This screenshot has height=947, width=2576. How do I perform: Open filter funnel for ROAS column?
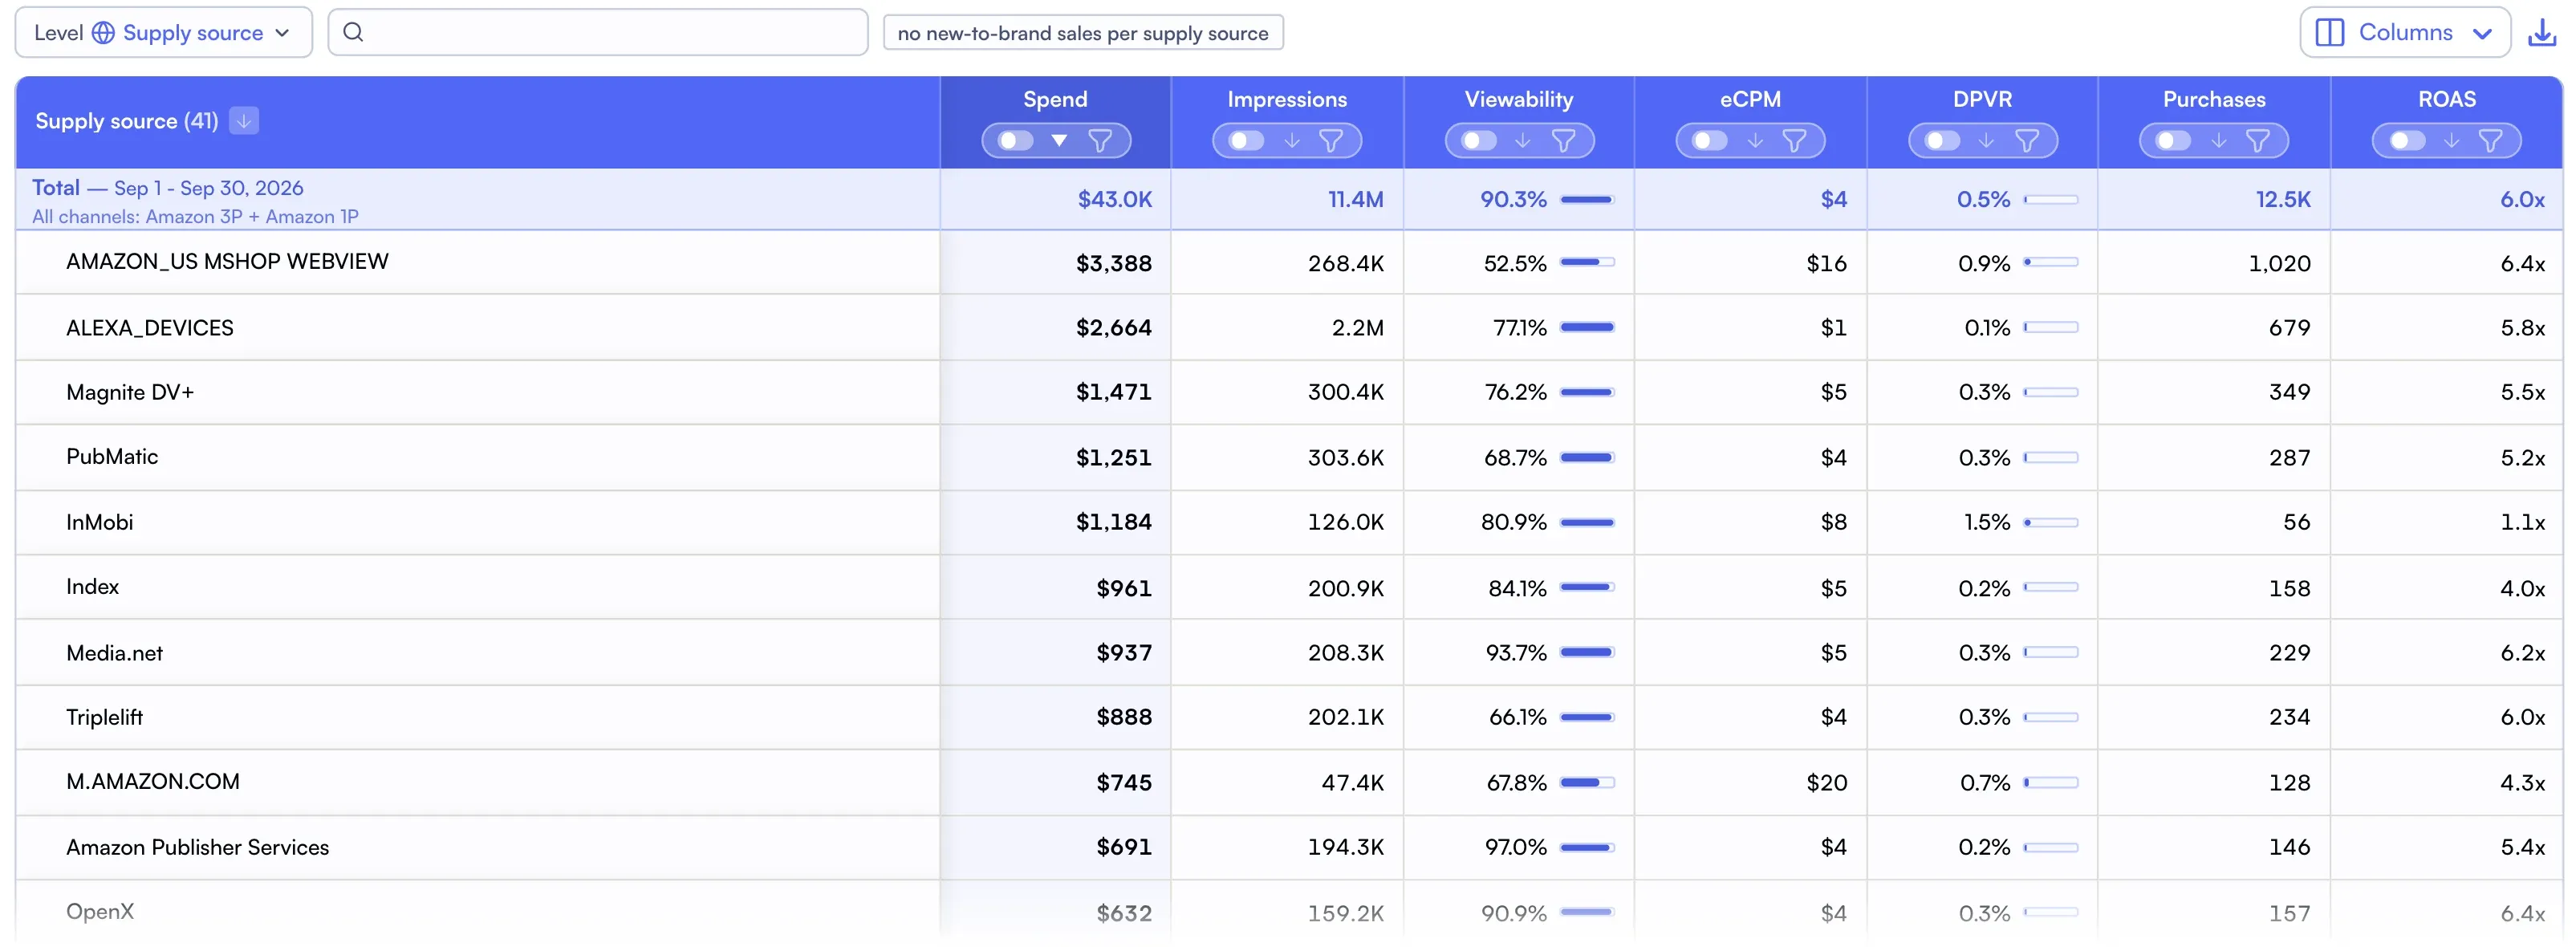pyautogui.click(x=2491, y=141)
